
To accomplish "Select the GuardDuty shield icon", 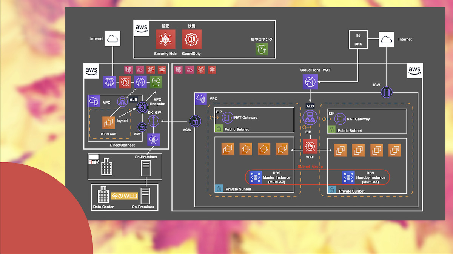I will coord(191,40).
